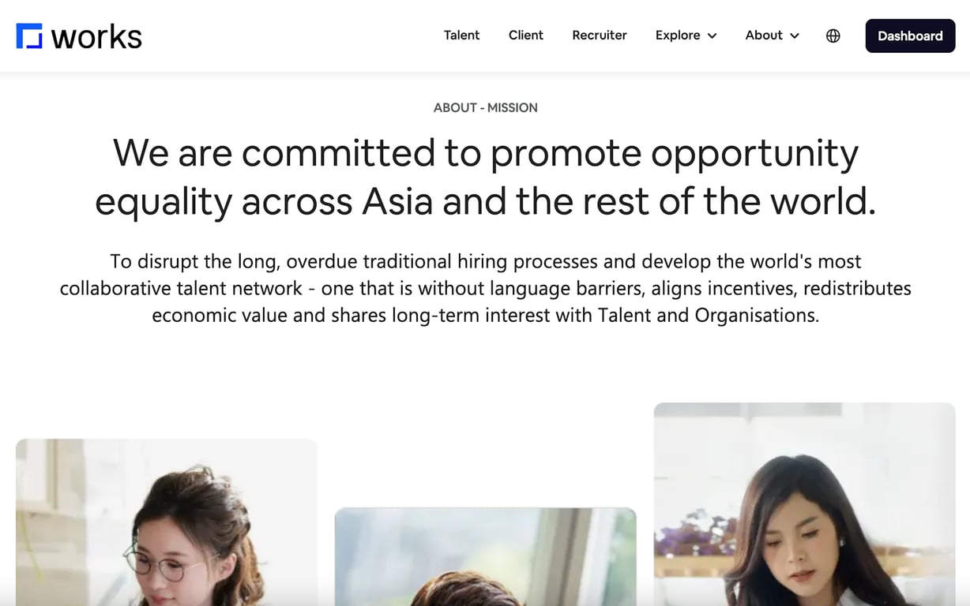This screenshot has height=606, width=970.
Task: Select the photo of woman with glasses
Action: 167,522
